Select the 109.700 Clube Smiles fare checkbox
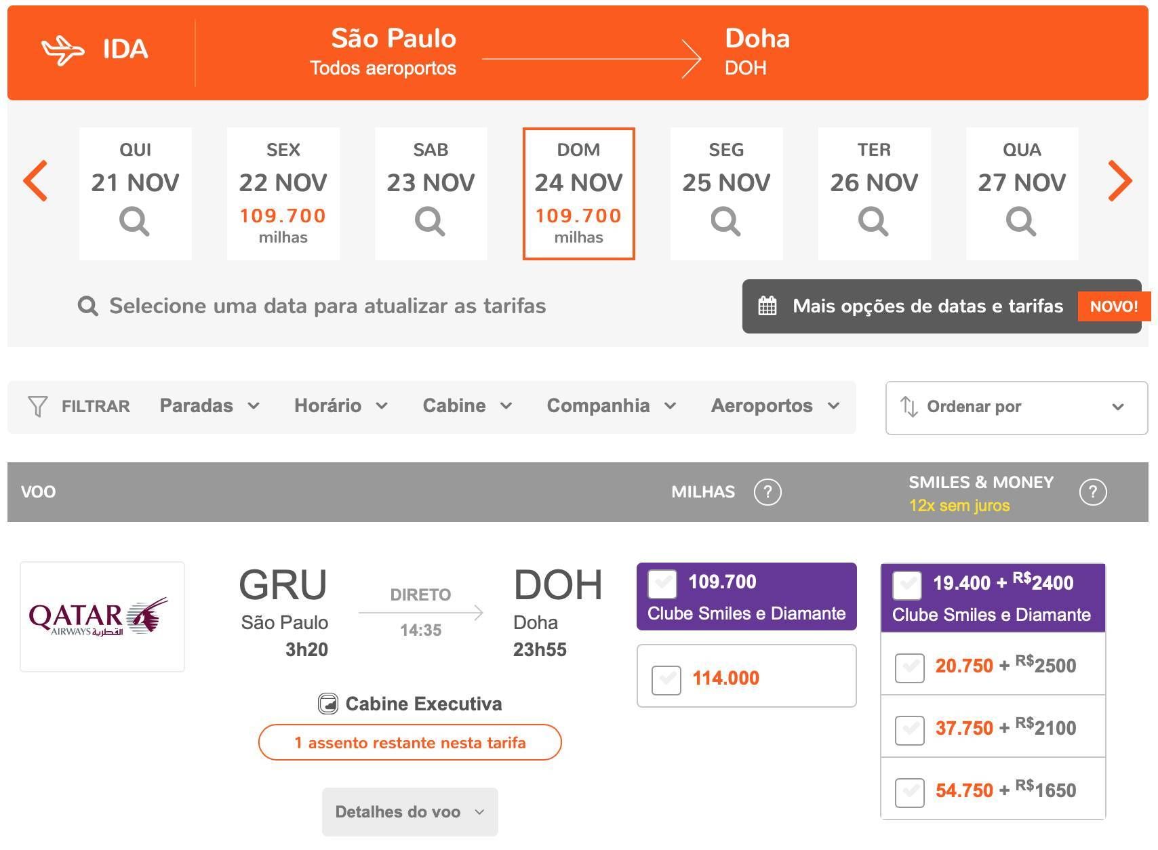1158x850 pixels. 662,584
